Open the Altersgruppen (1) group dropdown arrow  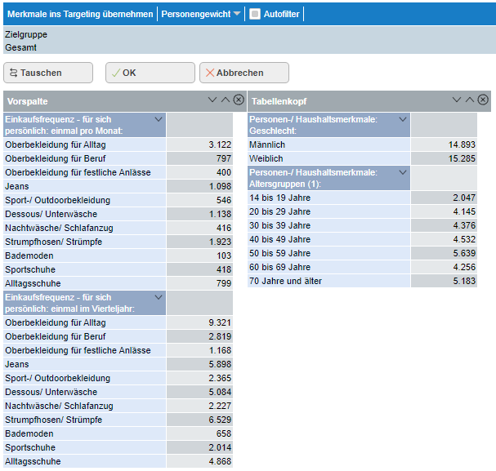402,172
